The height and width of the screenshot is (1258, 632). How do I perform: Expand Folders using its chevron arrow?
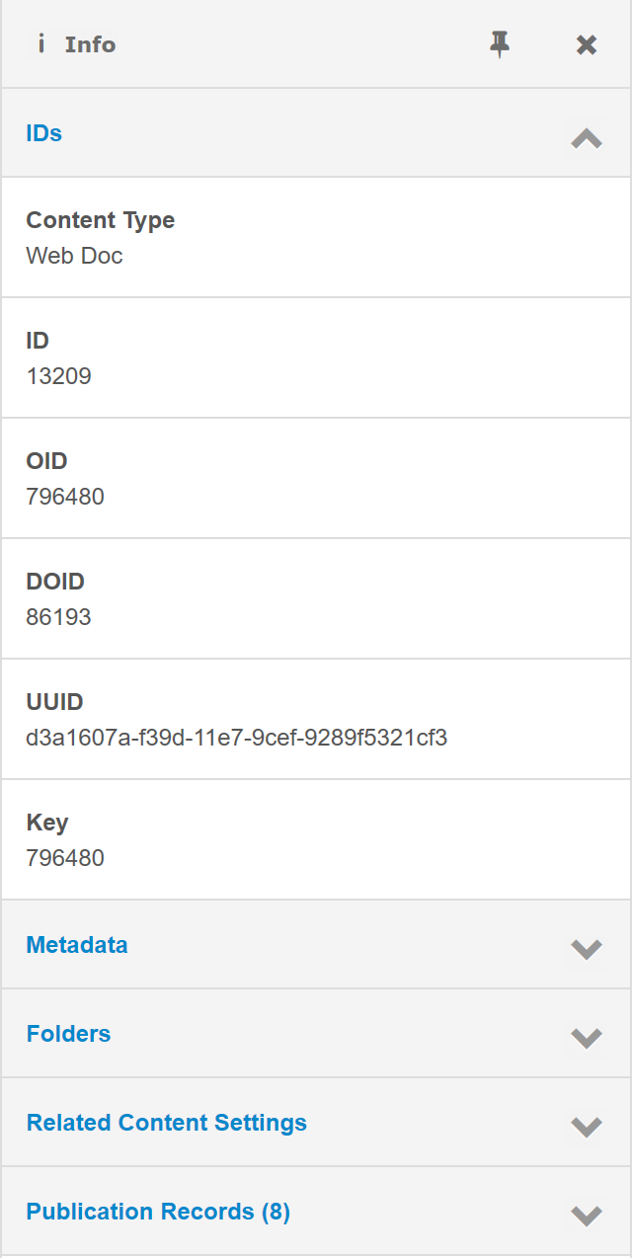pos(587,1038)
